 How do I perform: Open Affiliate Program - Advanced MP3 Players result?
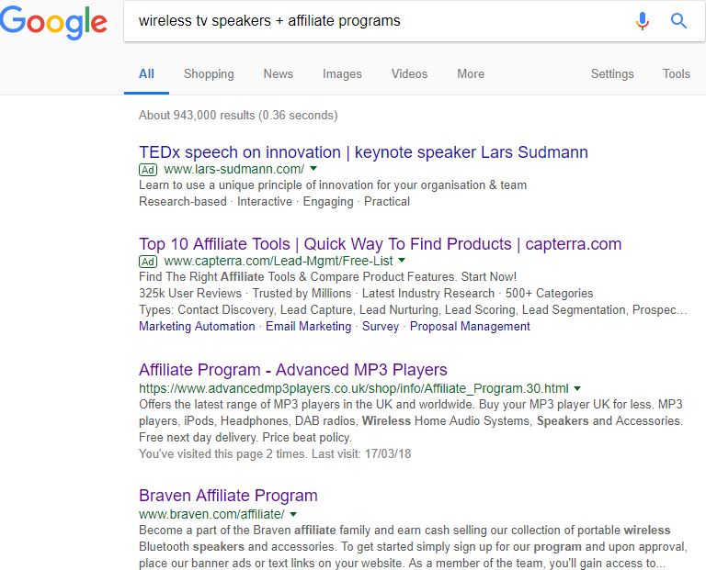pos(293,370)
